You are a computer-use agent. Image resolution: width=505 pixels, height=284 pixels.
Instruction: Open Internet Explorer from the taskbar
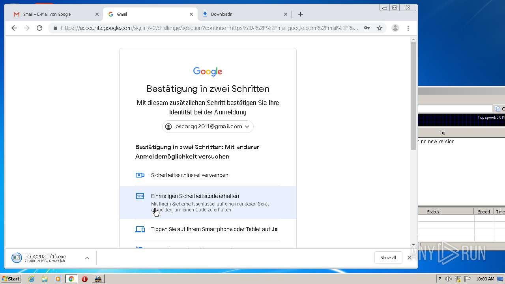[x=32, y=279]
